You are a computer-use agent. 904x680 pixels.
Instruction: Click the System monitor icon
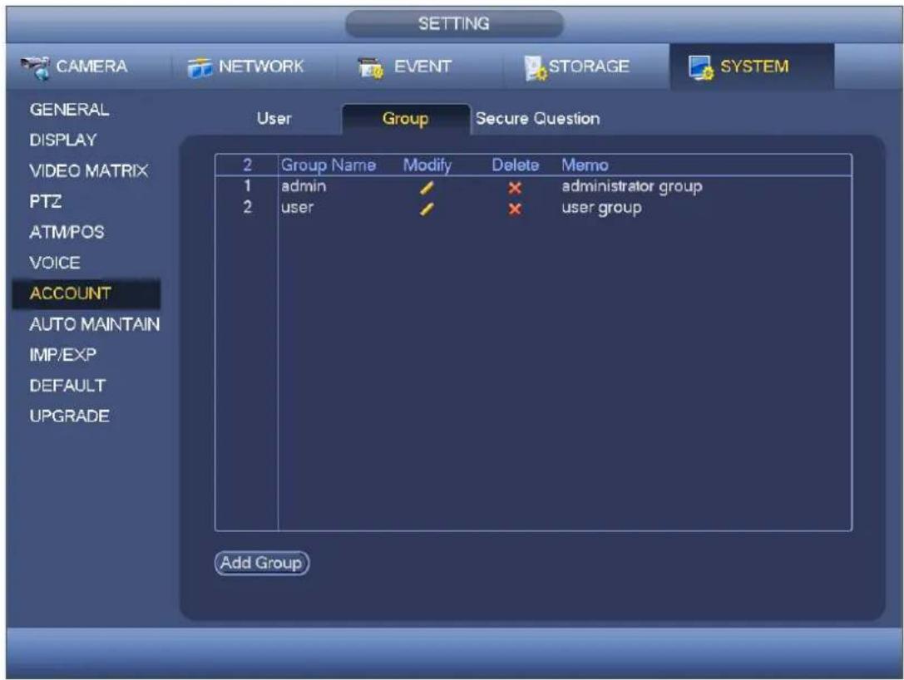pos(701,68)
